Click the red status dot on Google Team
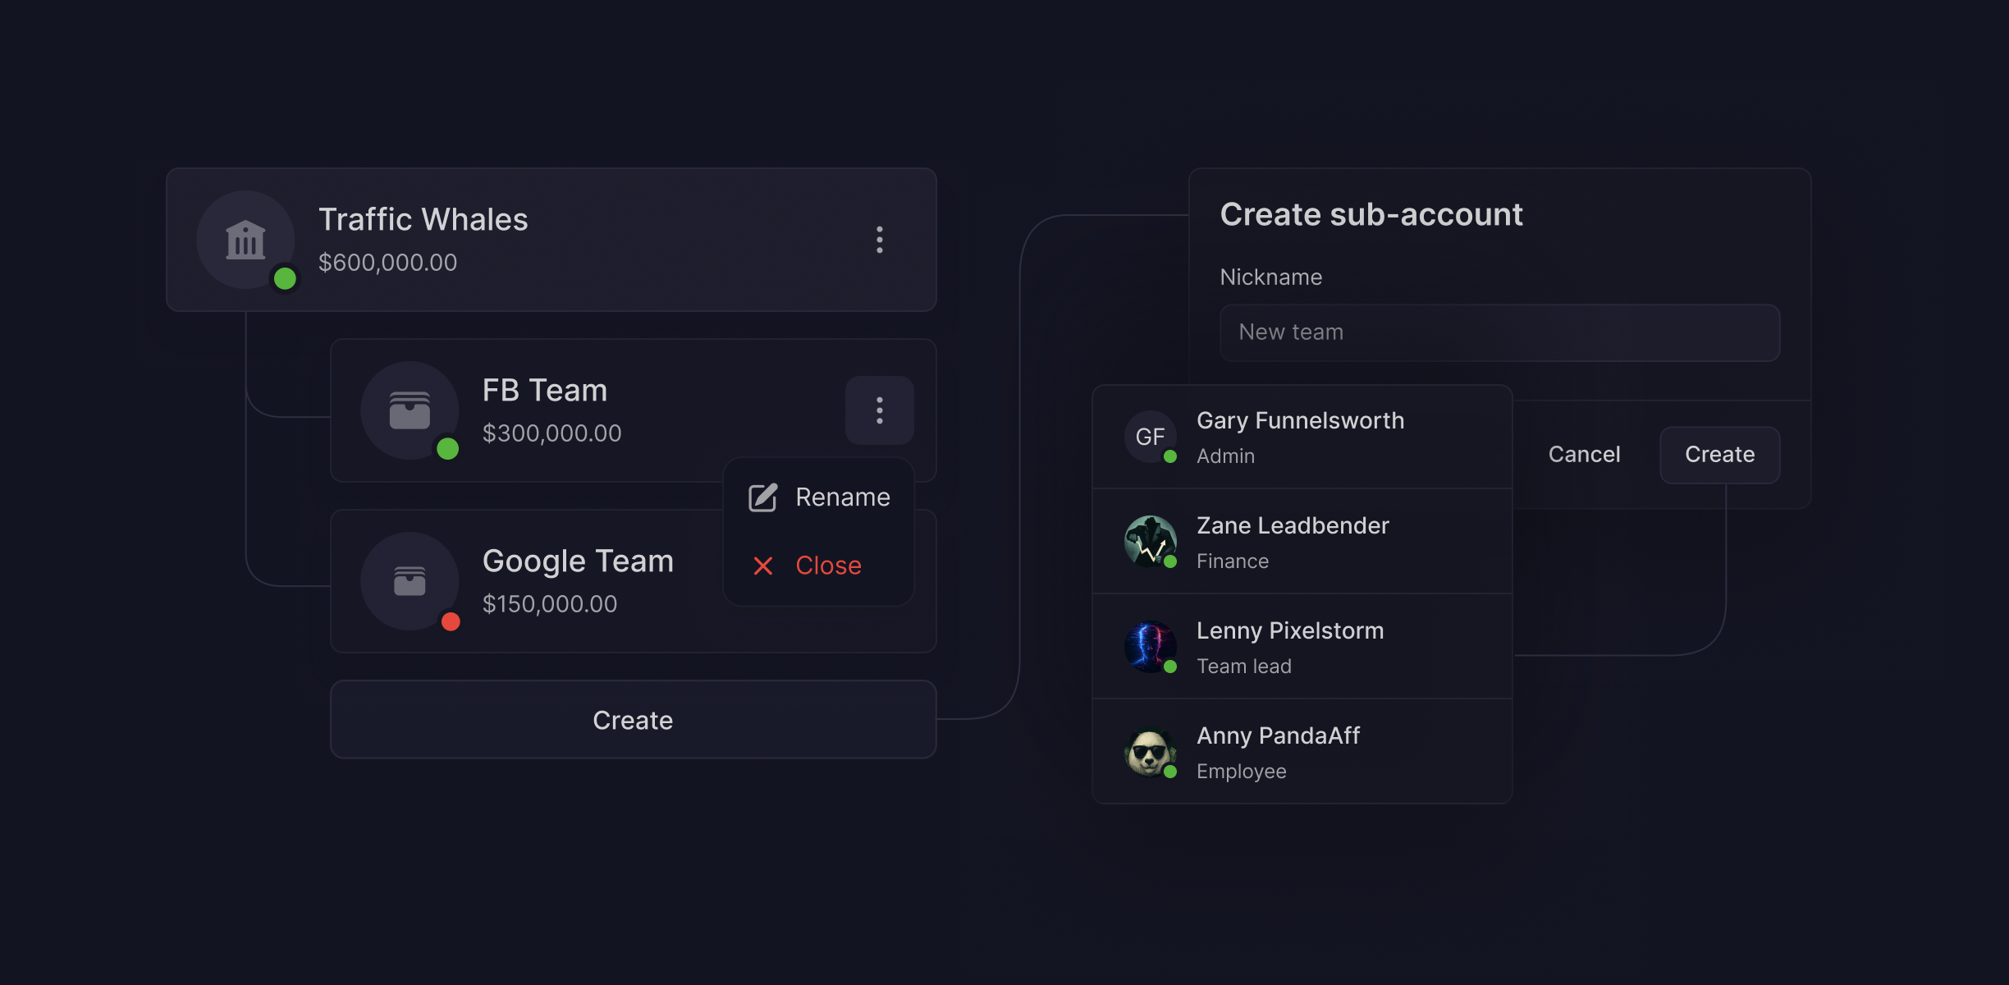Image resolution: width=2009 pixels, height=985 pixels. click(x=451, y=621)
